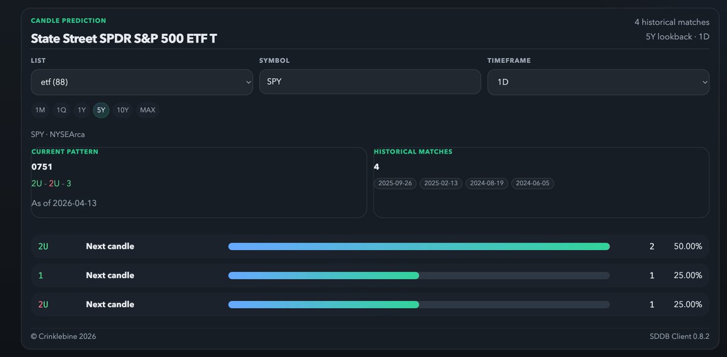This screenshot has width=727, height=357.
Task: Select the MAX lookback pill
Action: (x=148, y=110)
